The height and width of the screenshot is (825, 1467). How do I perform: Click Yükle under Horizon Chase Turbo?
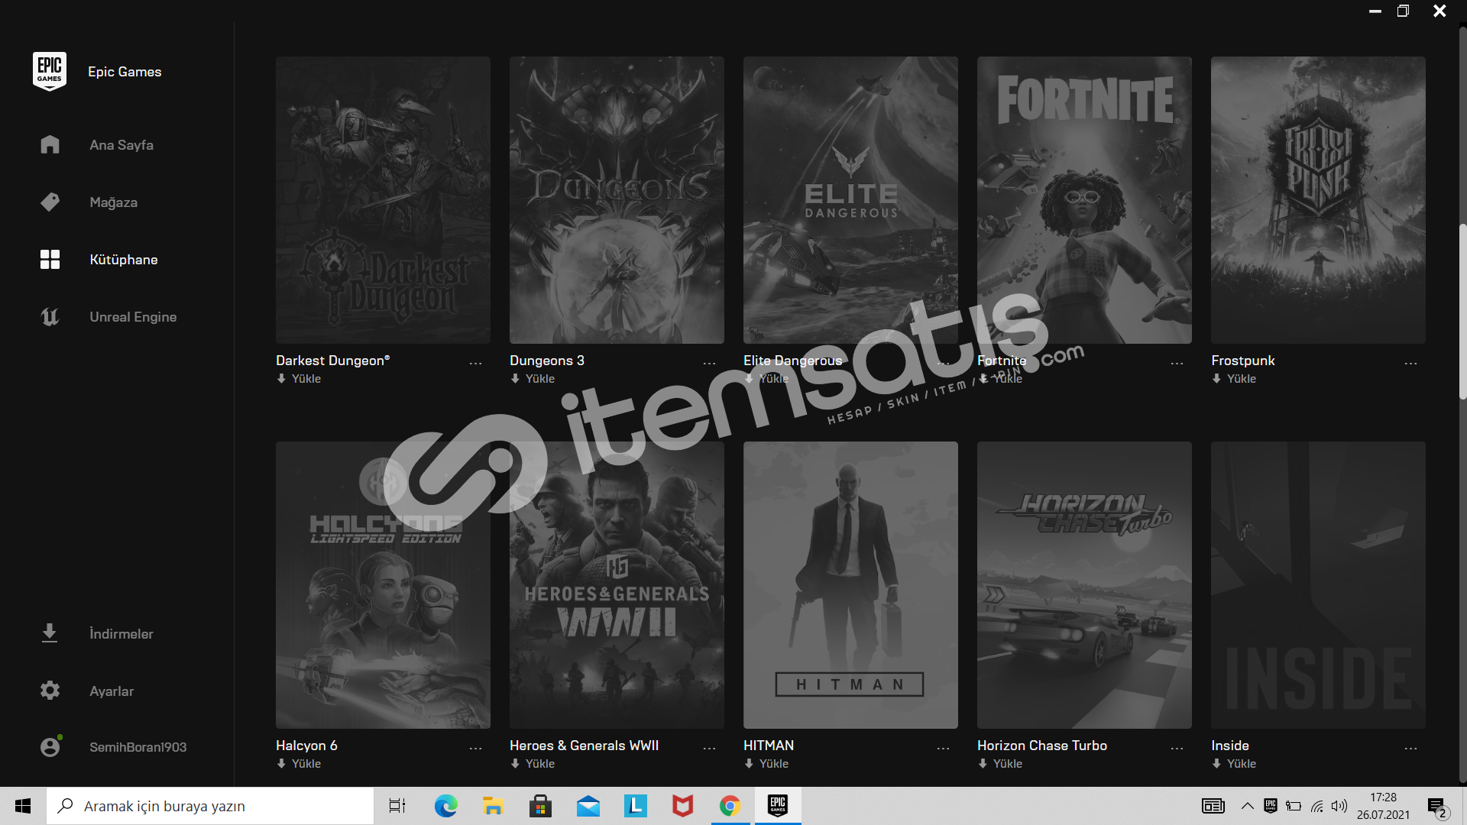[1000, 763]
